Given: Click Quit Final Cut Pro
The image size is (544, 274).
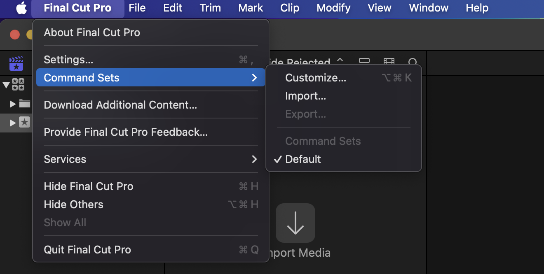Looking at the screenshot, I should tap(87, 250).
